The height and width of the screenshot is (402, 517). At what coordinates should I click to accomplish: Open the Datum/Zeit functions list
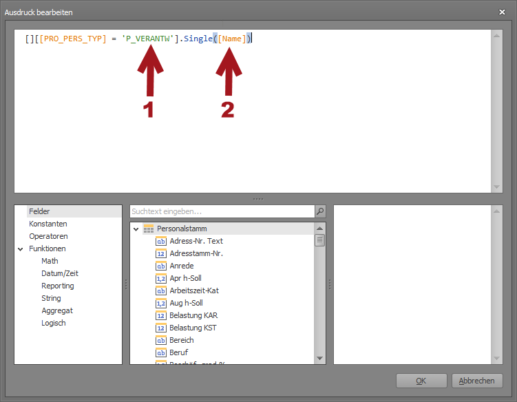[x=60, y=273]
